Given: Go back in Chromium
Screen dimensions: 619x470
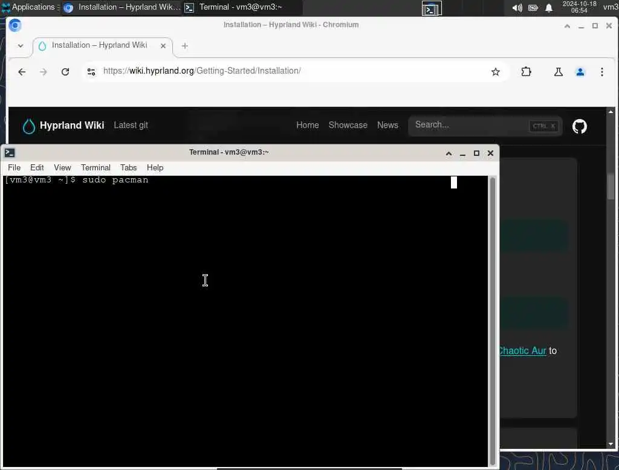Looking at the screenshot, I should pos(22,71).
